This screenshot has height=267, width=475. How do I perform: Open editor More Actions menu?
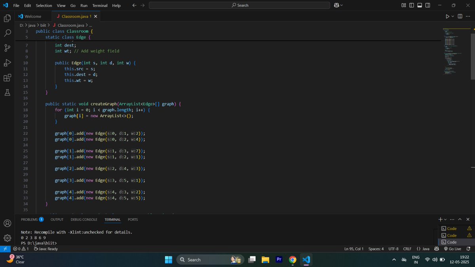[467, 16]
